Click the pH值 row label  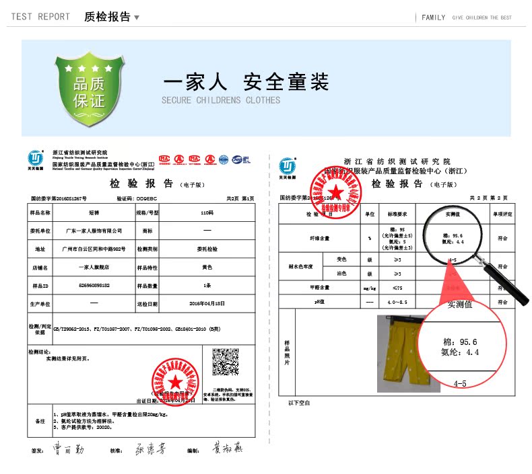tap(320, 301)
